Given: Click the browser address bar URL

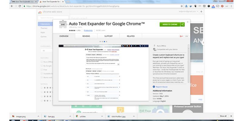Looking at the screenshot, I should coord(73,6).
